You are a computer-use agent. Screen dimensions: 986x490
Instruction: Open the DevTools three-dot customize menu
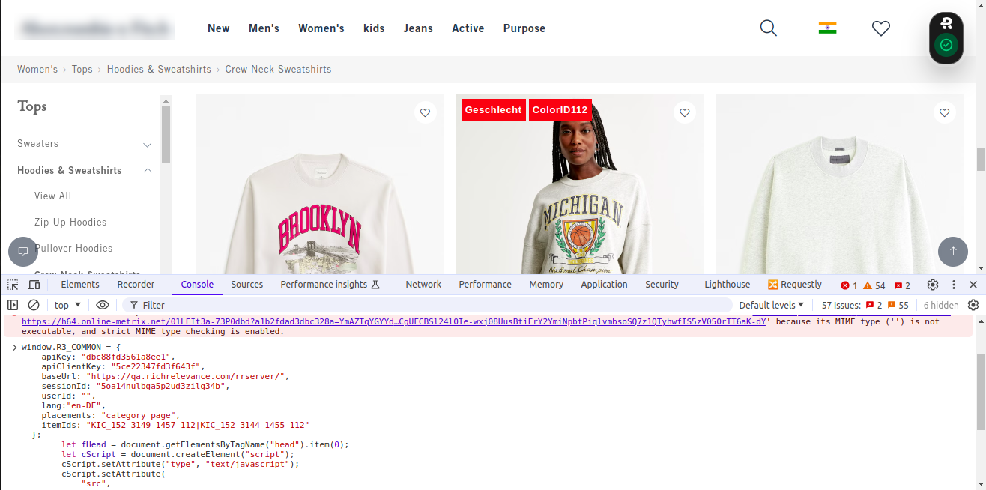pyautogui.click(x=954, y=285)
